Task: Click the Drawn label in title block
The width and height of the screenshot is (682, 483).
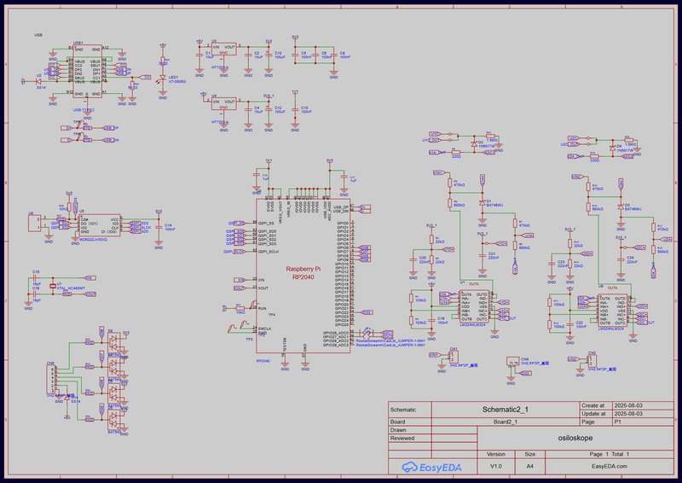Action: pyautogui.click(x=398, y=430)
